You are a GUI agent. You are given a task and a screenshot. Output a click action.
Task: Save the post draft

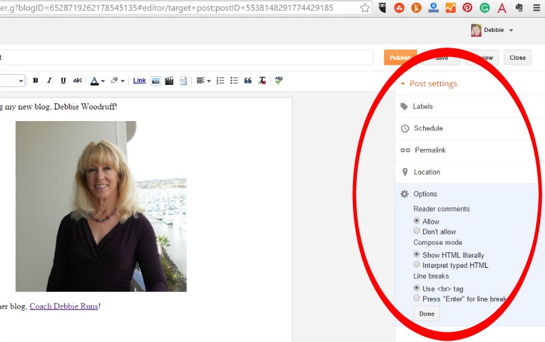pyautogui.click(x=441, y=58)
